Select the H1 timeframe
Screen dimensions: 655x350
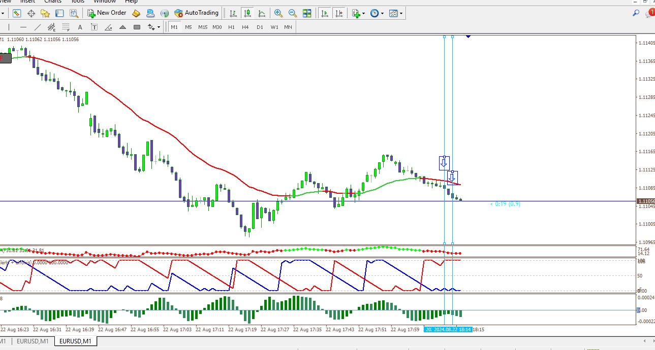(231, 27)
